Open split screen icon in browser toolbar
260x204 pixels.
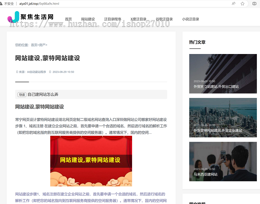click(x=254, y=3)
